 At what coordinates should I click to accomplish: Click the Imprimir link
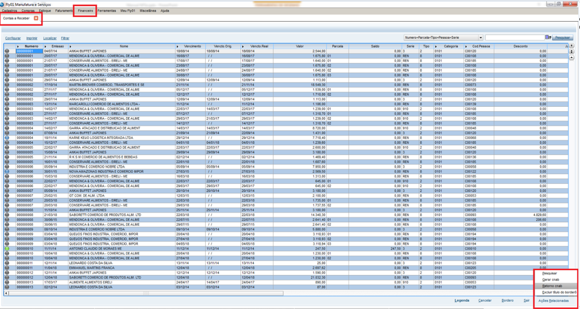[x=32, y=38]
